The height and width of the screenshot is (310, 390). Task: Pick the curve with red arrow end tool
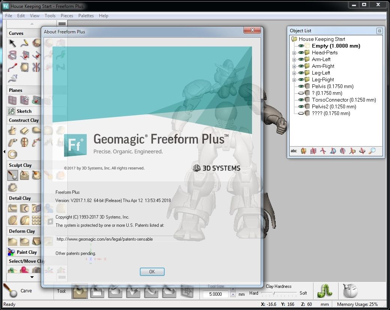[12, 67]
